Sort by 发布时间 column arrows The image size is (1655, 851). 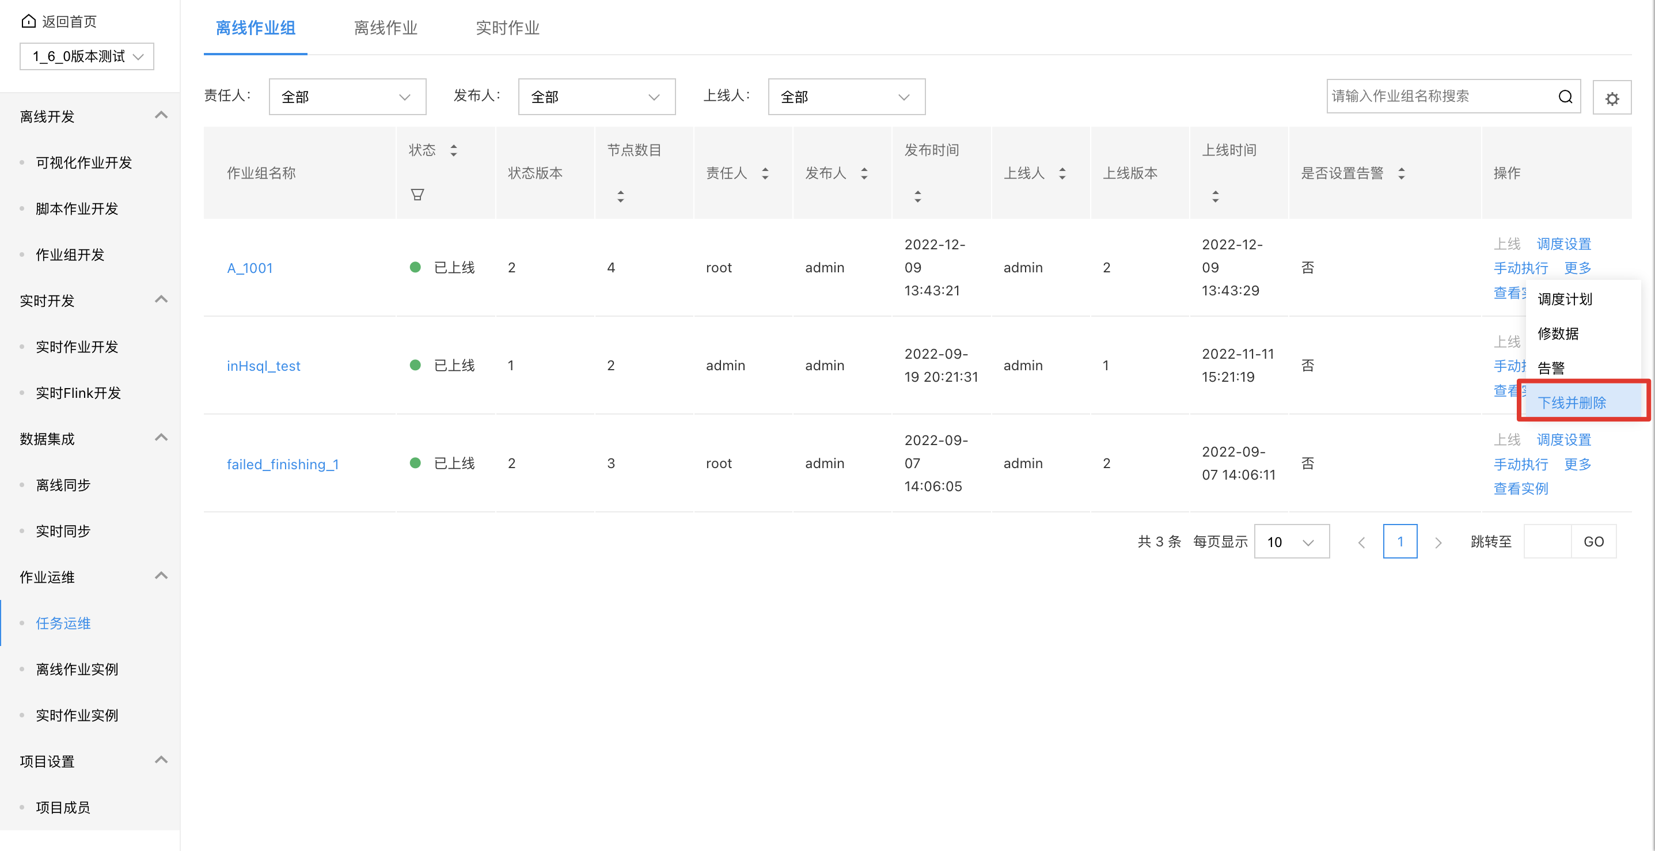(918, 196)
